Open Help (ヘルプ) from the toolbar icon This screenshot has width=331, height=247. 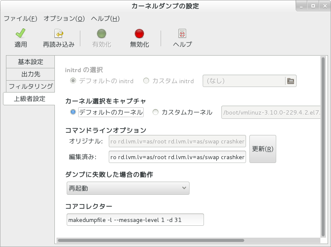(182, 34)
